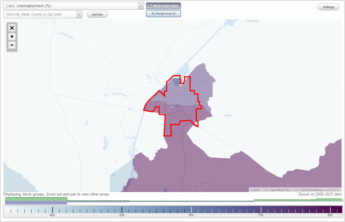Fit the map to its full extent
The width and height of the screenshot is (345, 222).
pos(12,28)
